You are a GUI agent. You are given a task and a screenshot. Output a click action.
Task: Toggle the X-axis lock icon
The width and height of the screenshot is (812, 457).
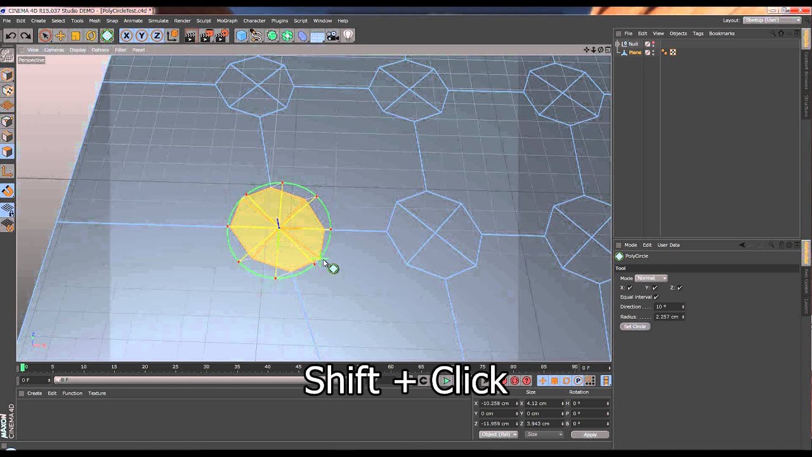[x=126, y=36]
